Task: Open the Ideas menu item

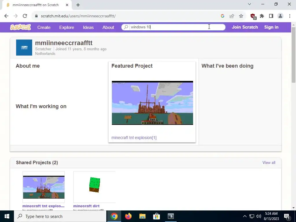Action: coord(88,27)
